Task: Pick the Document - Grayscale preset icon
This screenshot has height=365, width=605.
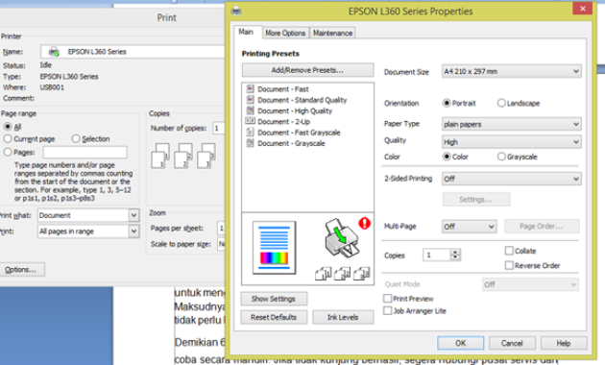Action: [x=250, y=143]
